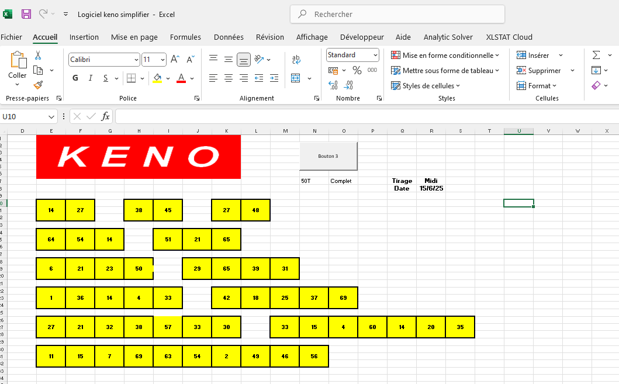Click the Insérer cells button
The height and width of the screenshot is (384, 619).
532,56
